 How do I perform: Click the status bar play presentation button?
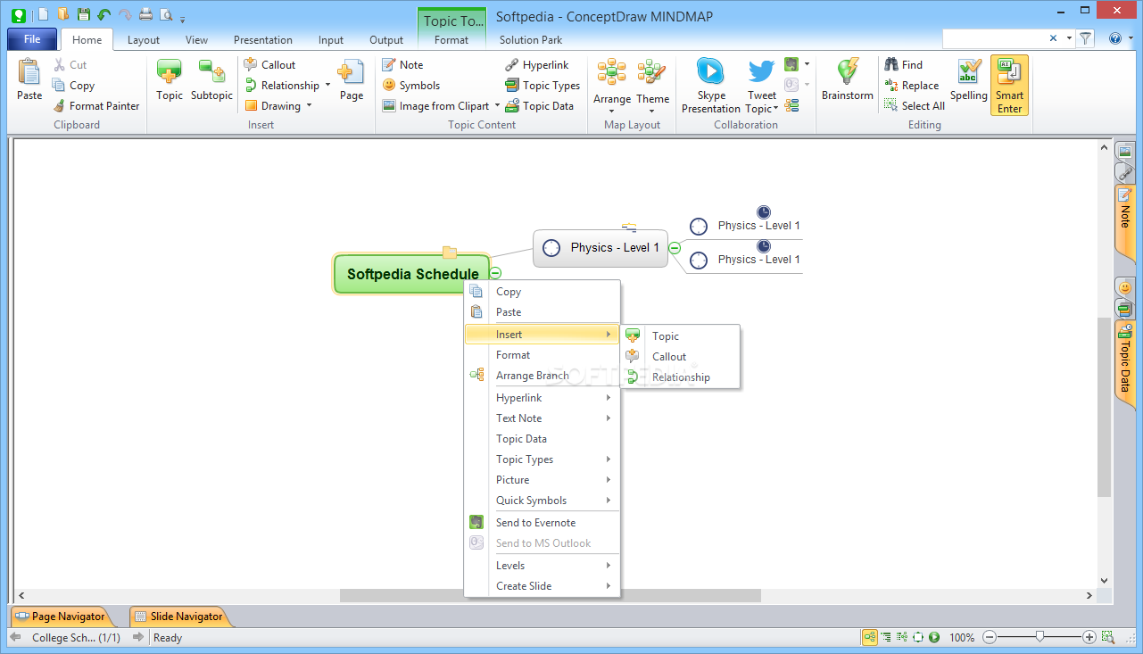tap(934, 637)
